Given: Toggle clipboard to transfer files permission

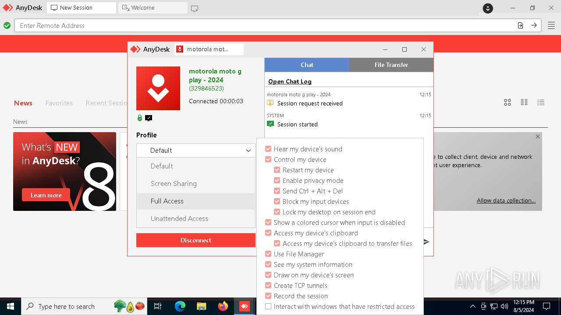Looking at the screenshot, I should click(x=277, y=243).
